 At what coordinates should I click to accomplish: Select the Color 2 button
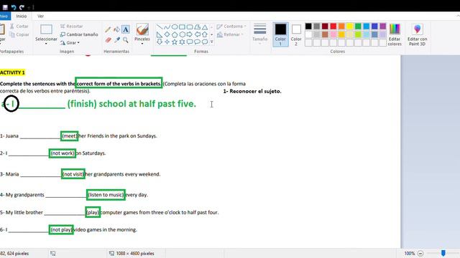296,34
